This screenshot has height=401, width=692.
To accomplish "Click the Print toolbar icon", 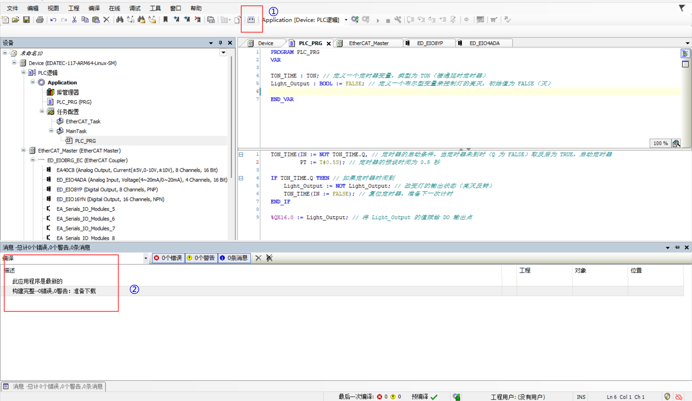I will tap(40, 20).
